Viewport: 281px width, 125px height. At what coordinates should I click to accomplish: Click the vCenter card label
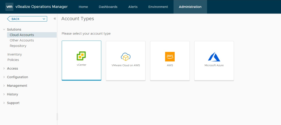81,65
